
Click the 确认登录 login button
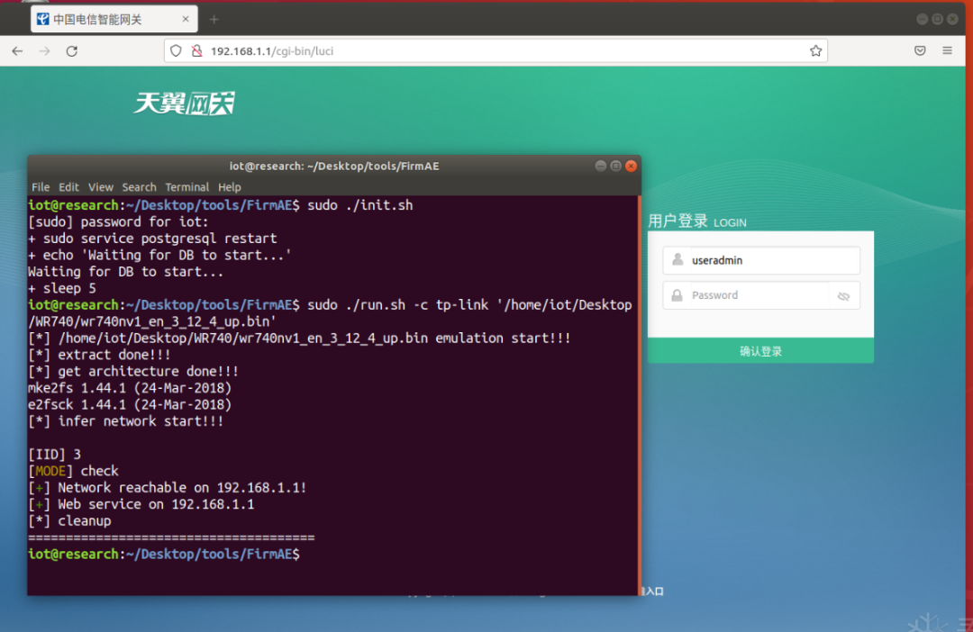[x=760, y=351]
